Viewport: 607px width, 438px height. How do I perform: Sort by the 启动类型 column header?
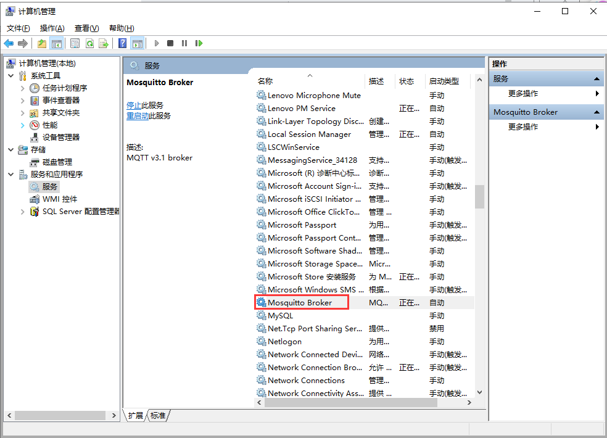coord(447,81)
